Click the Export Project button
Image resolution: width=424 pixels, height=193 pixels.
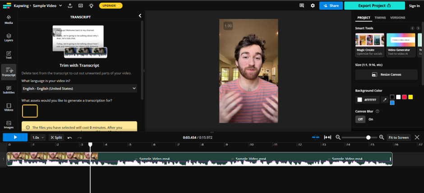tap(374, 5)
